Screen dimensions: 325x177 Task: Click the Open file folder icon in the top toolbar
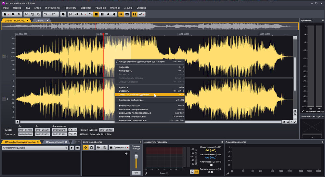click(x=13, y=14)
